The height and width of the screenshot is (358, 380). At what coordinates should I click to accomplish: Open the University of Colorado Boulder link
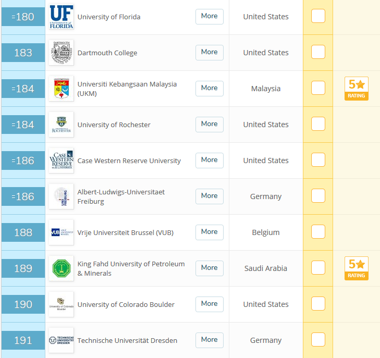coord(126,304)
